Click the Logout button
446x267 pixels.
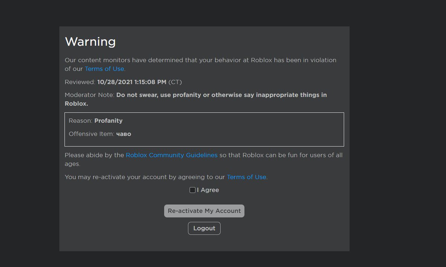[x=204, y=228]
